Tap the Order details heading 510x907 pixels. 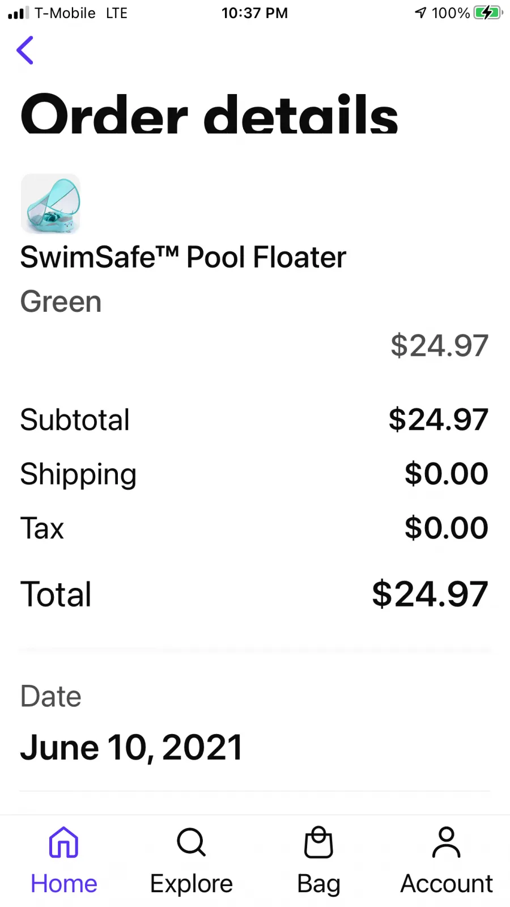(209, 113)
